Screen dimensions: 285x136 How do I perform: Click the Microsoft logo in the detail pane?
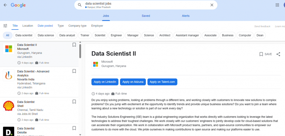(x=95, y=64)
